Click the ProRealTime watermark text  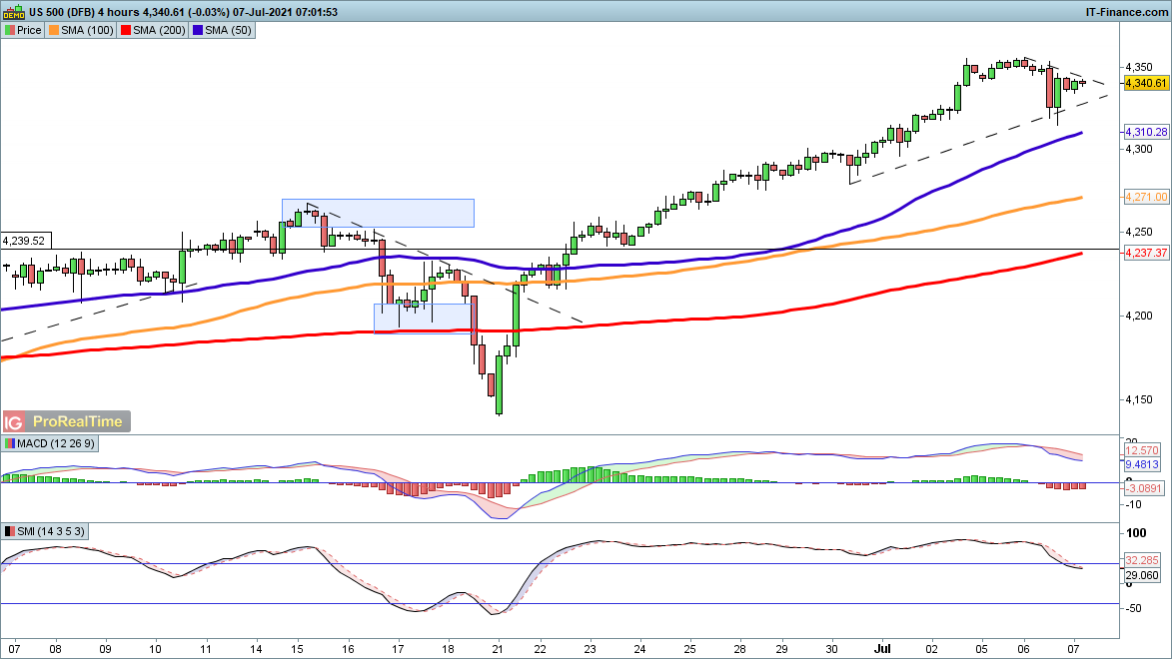(77, 422)
